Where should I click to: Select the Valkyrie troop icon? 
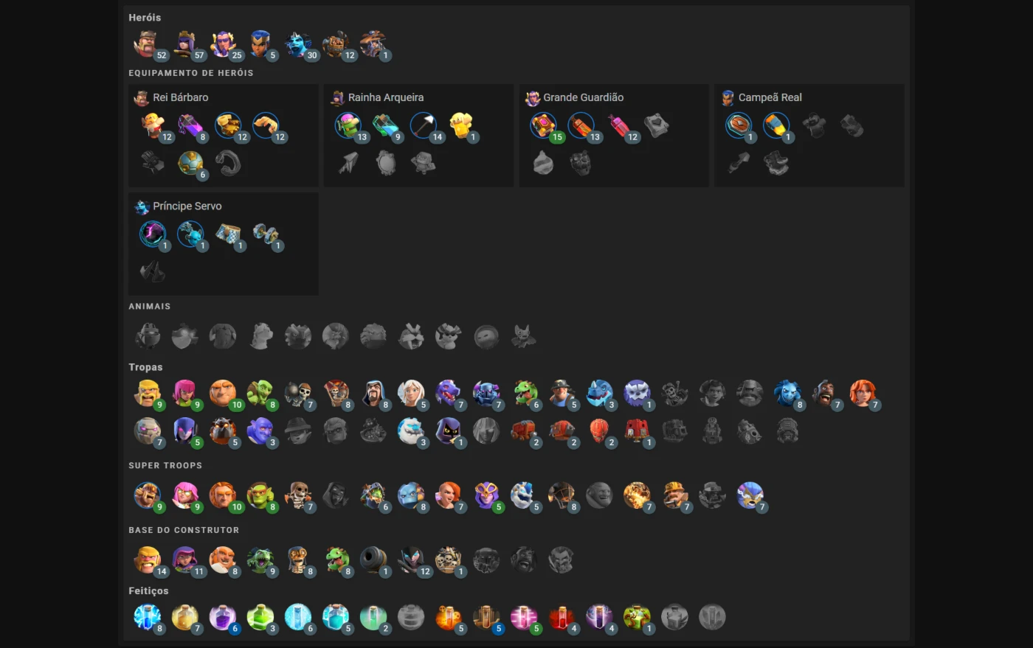863,394
